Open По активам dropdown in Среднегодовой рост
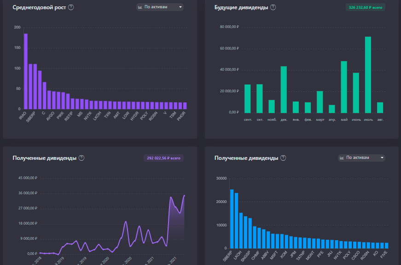 [x=160, y=7]
